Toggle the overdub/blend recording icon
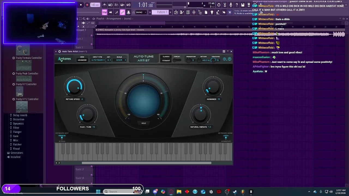Screen dimensions: 349x196 (x=122, y=5)
